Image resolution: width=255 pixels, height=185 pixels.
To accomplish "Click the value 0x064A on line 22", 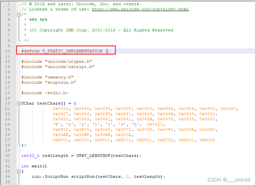I will pyautogui.click(x=165, y=114).
